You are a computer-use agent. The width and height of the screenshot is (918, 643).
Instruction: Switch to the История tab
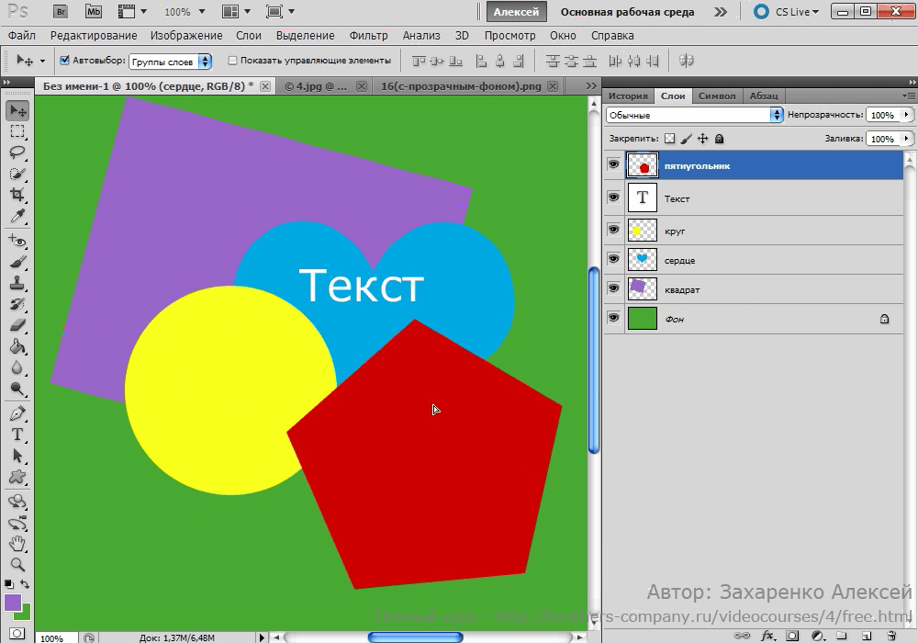pyautogui.click(x=628, y=96)
